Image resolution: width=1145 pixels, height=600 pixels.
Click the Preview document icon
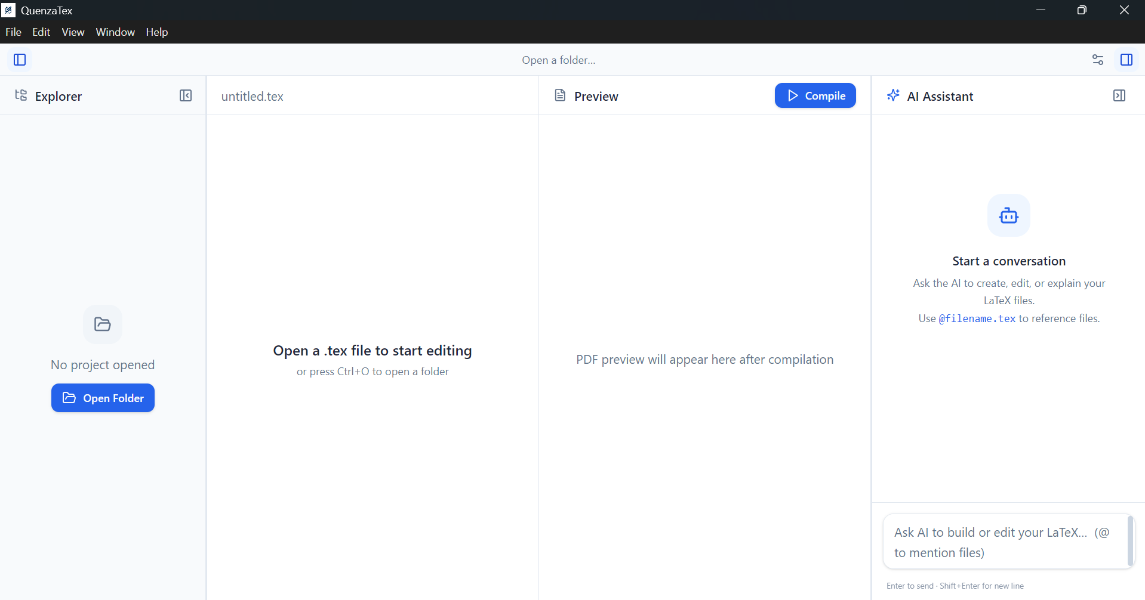coord(560,95)
